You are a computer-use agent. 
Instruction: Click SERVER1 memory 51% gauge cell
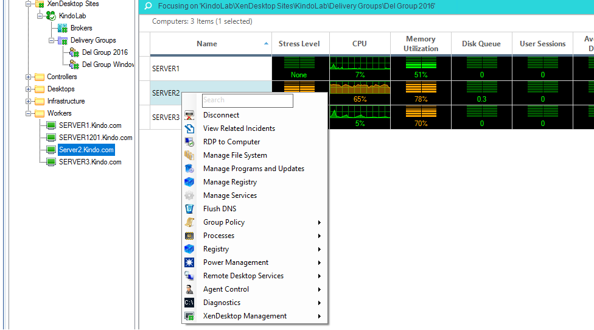(421, 69)
